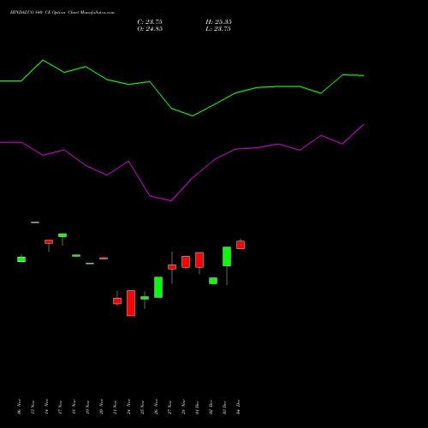The height and width of the screenshot is (428, 428).
Task: Select the large red 24 Nov candlestick
Action: (x=131, y=303)
